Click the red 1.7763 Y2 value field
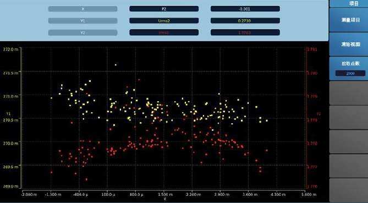 click(245, 32)
